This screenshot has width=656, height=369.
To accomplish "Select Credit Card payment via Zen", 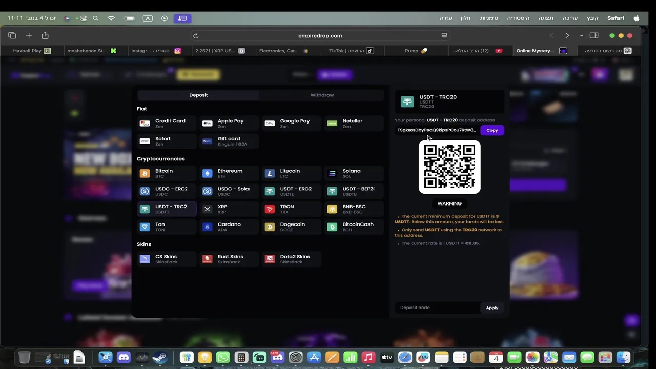I will 167,124.
